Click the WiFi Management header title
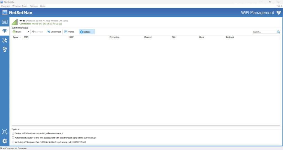 pyautogui.click(x=258, y=13)
